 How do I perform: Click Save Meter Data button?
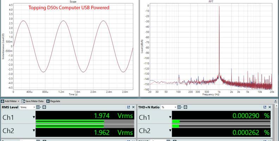click(x=32, y=101)
